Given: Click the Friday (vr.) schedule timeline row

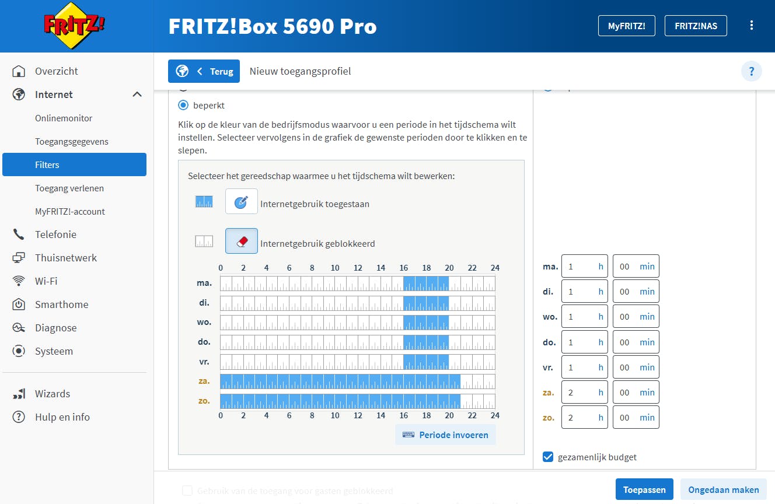Looking at the screenshot, I should coord(358,362).
